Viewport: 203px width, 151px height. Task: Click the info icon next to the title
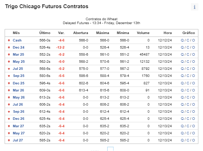tap(194, 7)
